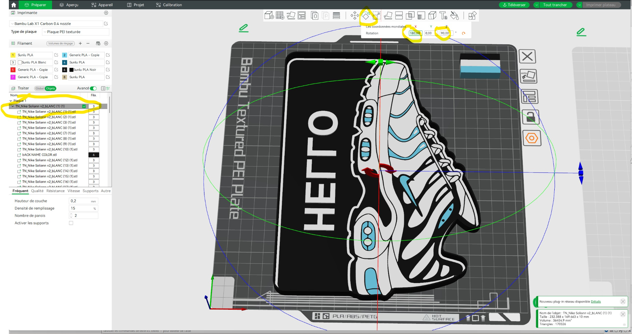
Task: Click Auto-orient icon in top toolbar
Action: 291,15
